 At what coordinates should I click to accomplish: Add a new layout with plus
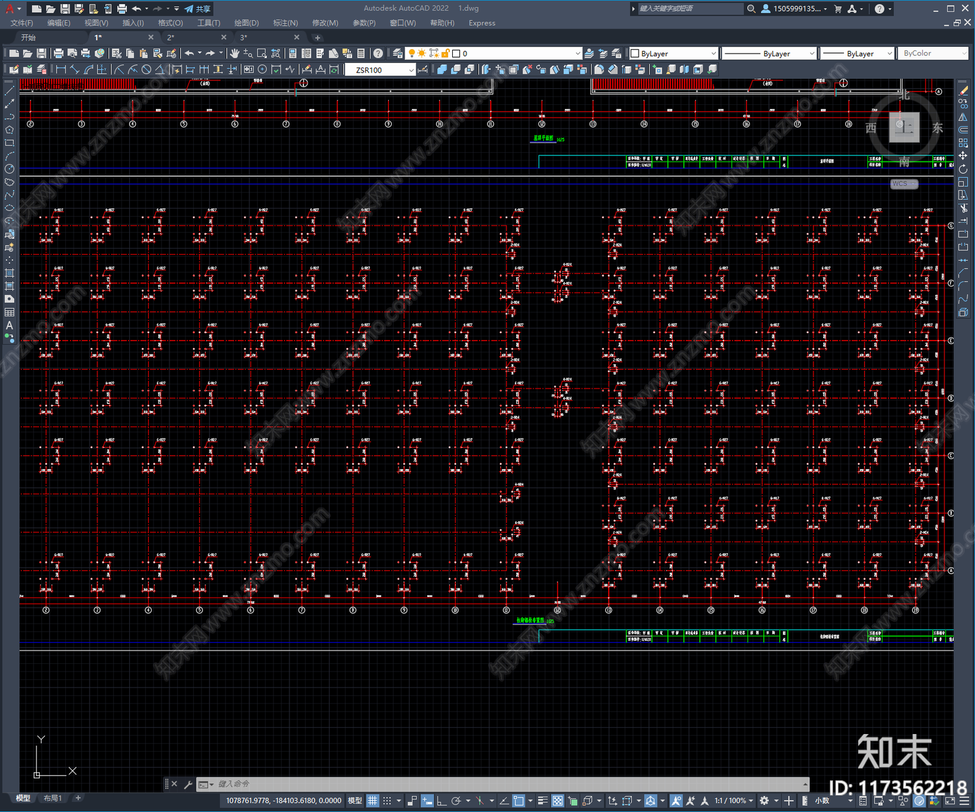78,798
